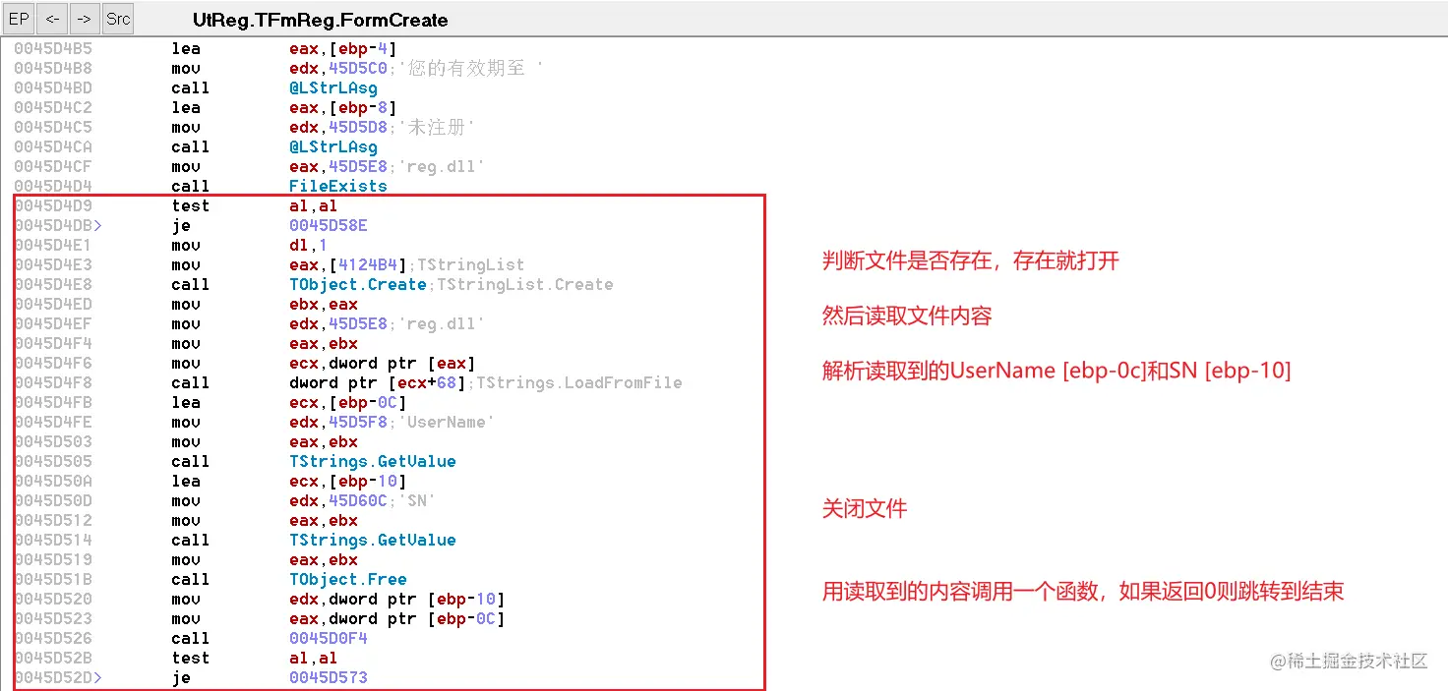Select line 0045D4C2 lea eax,[ebp-8]
Screen dimensions: 1448x691
[x=206, y=107]
